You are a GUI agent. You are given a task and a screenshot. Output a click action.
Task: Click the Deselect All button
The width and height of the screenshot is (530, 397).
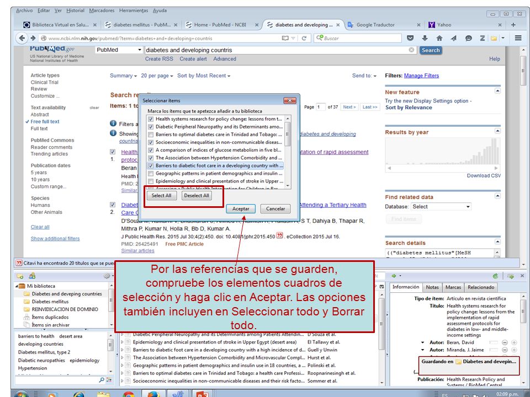pos(197,195)
